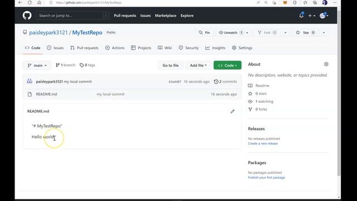Click the eye icon beside 1 watching
The height and width of the screenshot is (201, 357).
click(x=250, y=102)
